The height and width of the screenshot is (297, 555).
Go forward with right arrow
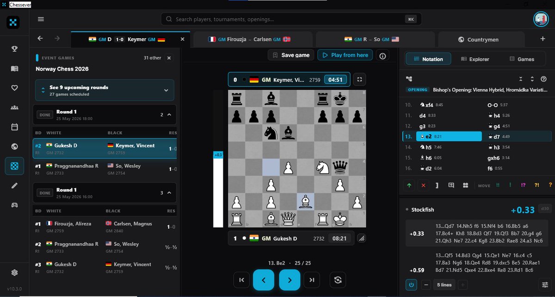pyautogui.click(x=57, y=39)
